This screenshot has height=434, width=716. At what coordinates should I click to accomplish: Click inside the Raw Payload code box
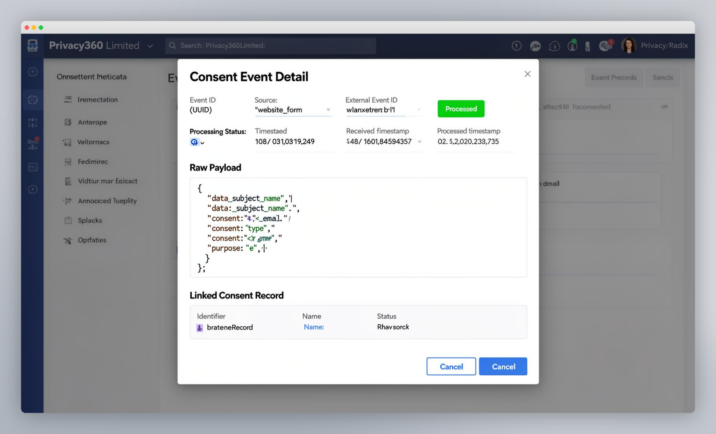pyautogui.click(x=358, y=227)
